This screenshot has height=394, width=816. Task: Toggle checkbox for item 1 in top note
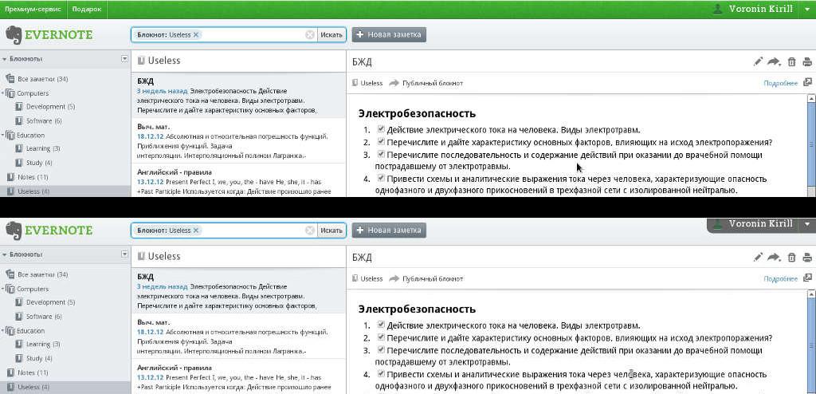coord(382,129)
